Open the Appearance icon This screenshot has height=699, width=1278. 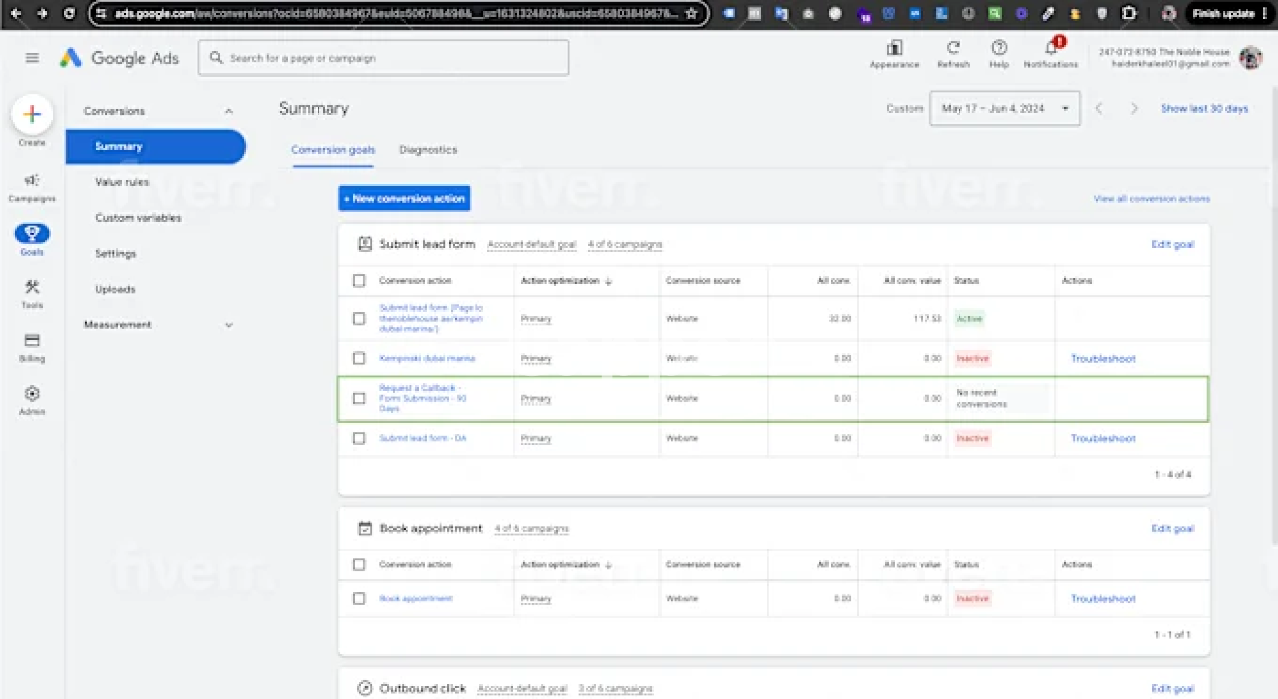[x=894, y=48]
